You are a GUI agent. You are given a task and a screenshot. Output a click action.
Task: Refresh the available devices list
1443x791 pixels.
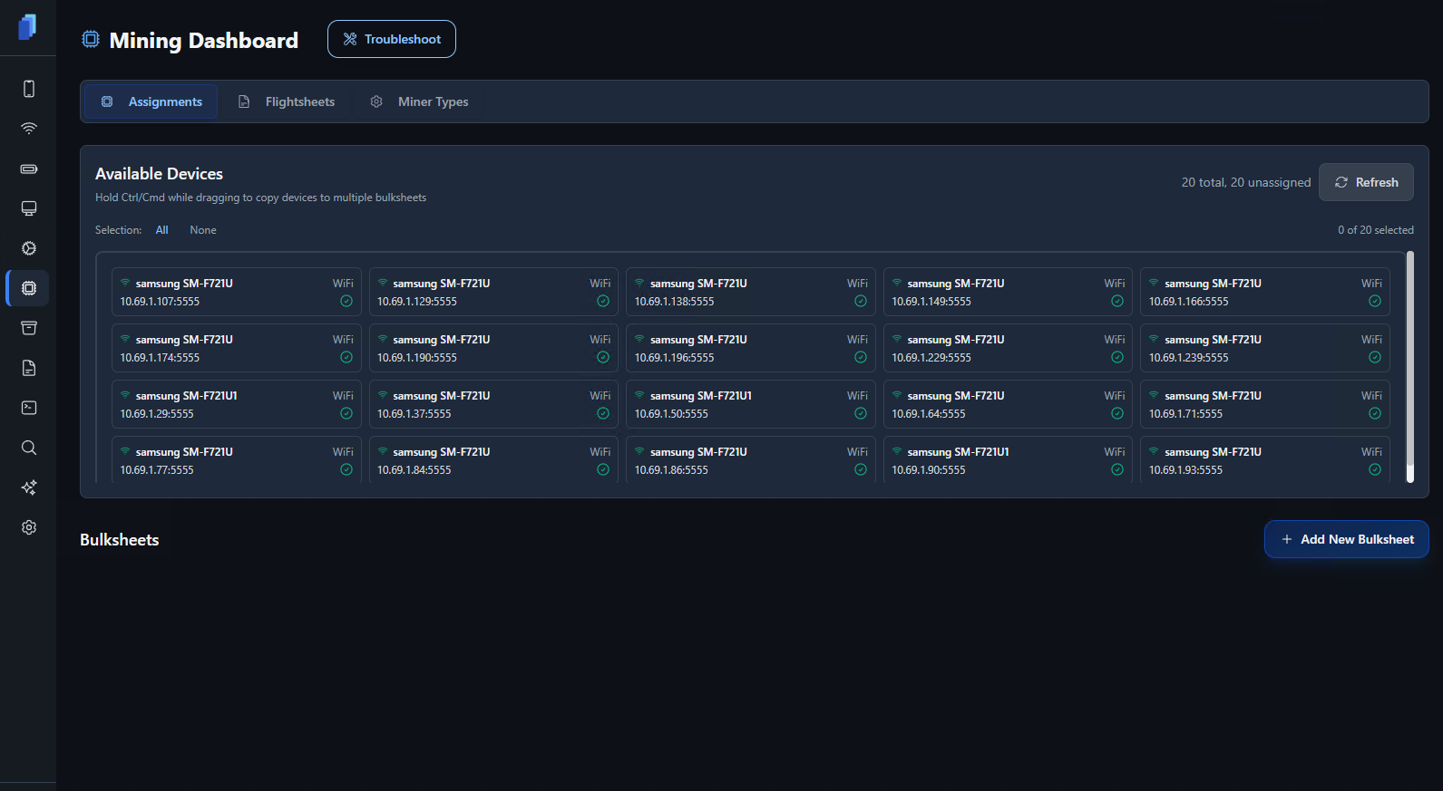coord(1366,182)
